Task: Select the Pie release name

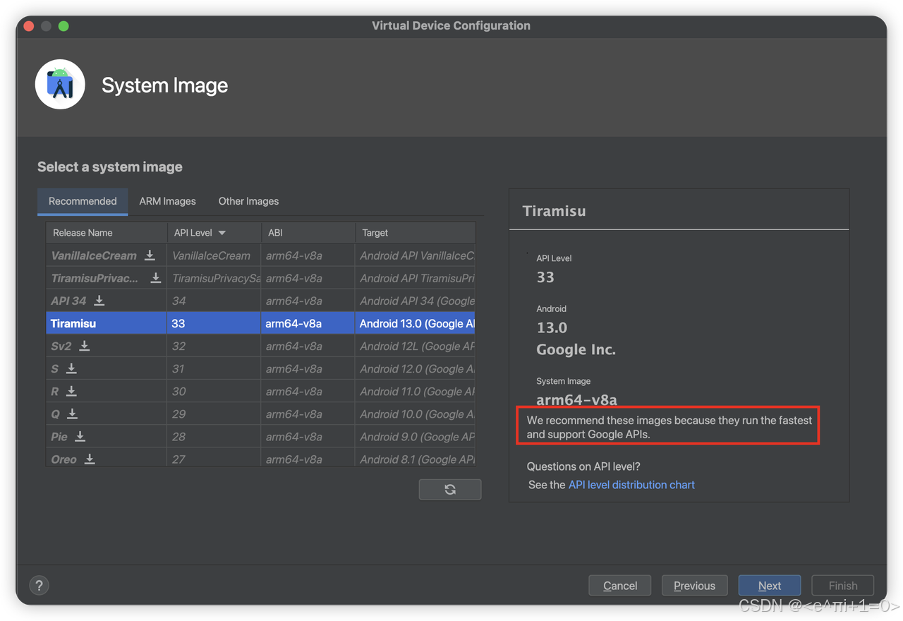Action: 59,436
